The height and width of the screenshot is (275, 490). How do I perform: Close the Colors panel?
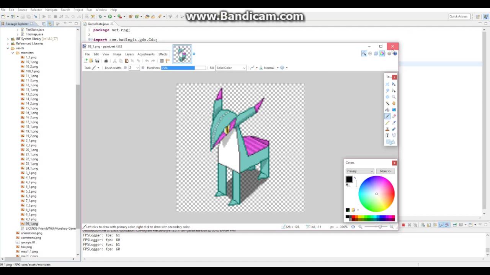pyautogui.click(x=394, y=163)
